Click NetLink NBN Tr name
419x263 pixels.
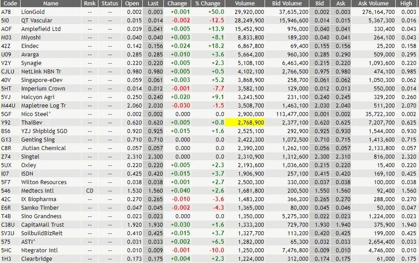[41, 72]
